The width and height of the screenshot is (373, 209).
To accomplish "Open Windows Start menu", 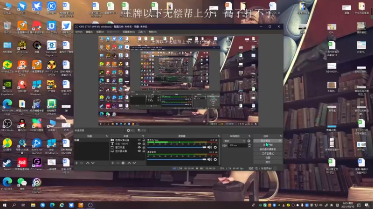I will tap(4, 205).
